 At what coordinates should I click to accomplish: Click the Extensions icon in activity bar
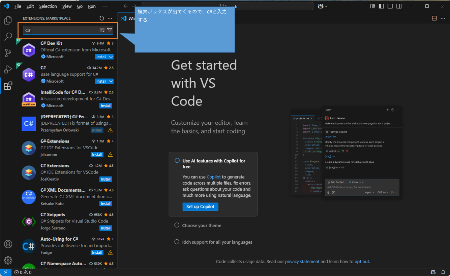pyautogui.click(x=8, y=86)
